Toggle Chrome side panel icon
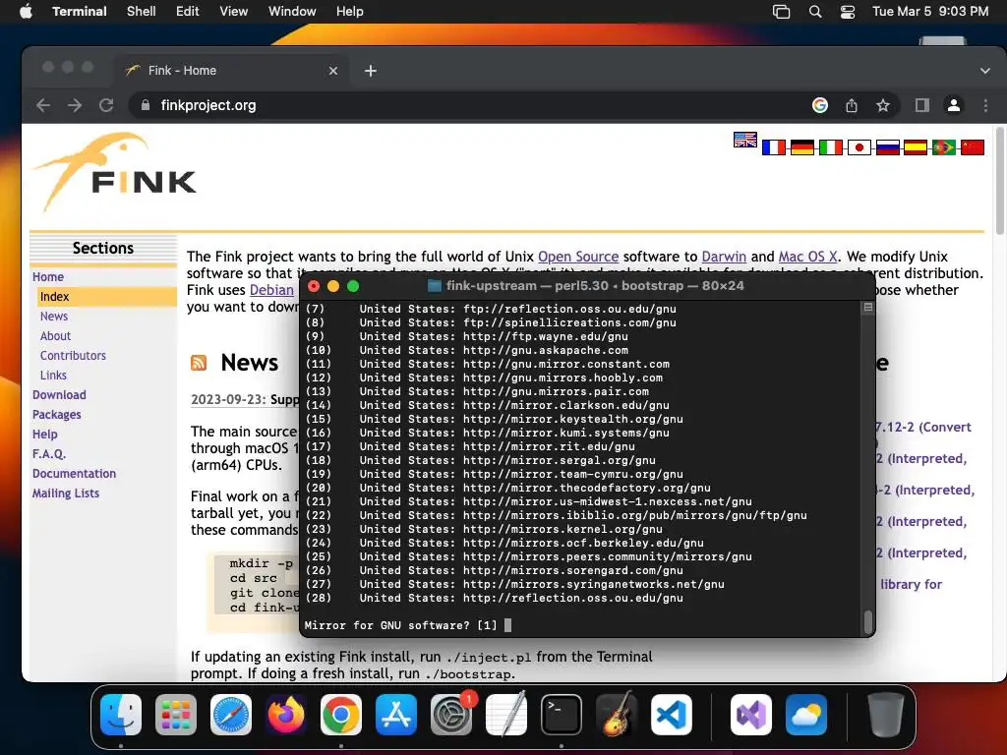 coord(922,105)
